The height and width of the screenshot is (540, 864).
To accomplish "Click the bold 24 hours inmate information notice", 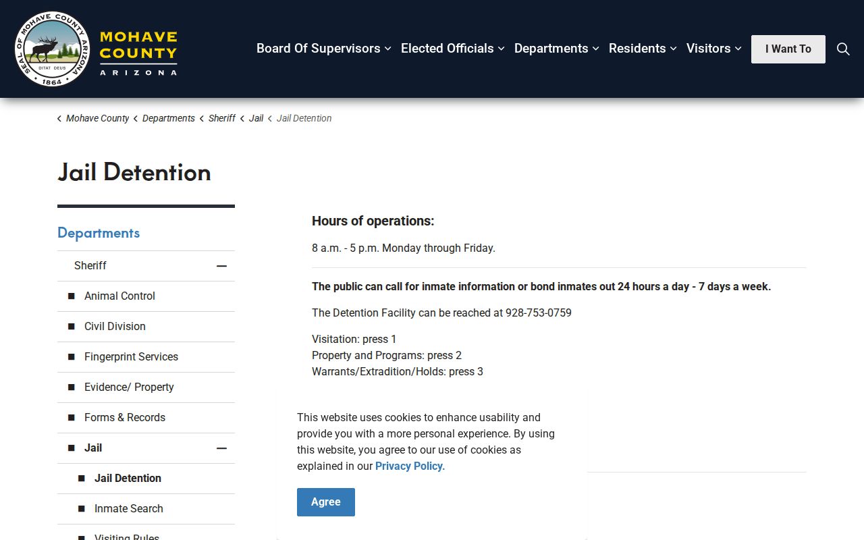I will point(541,287).
